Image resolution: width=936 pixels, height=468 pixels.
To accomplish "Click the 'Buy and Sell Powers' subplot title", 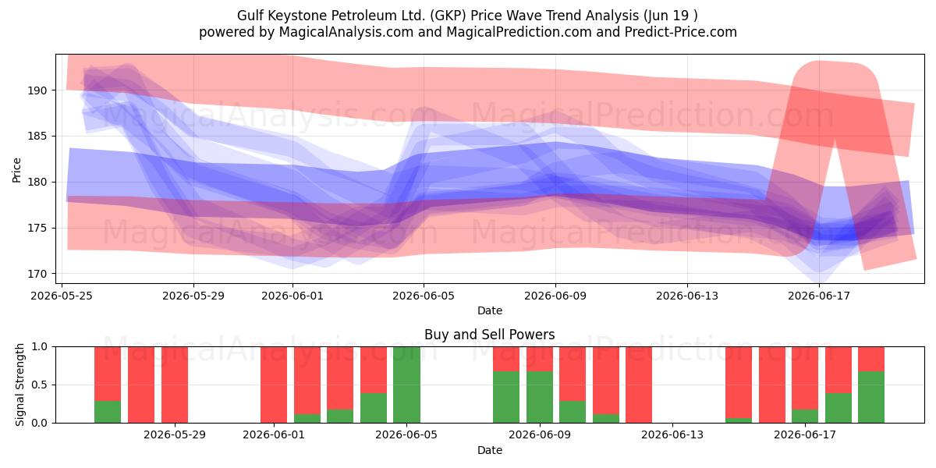I will pyautogui.click(x=490, y=335).
